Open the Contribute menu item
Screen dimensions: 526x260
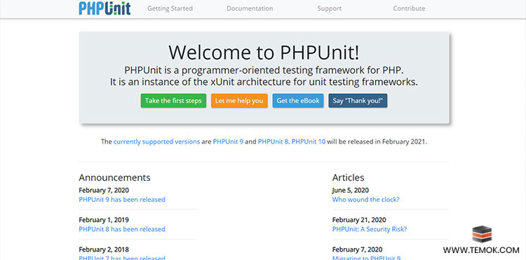409,8
